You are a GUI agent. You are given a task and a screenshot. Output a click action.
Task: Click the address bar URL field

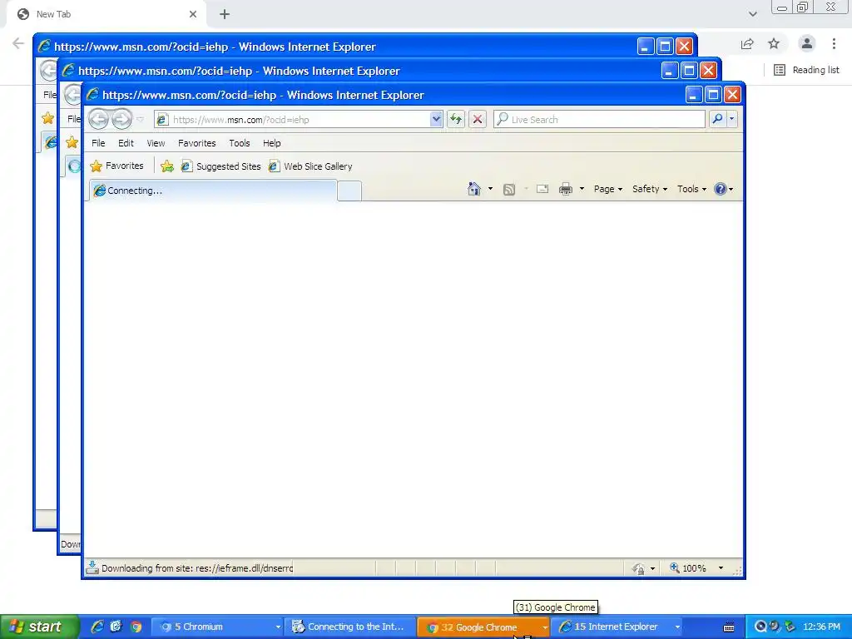298,120
